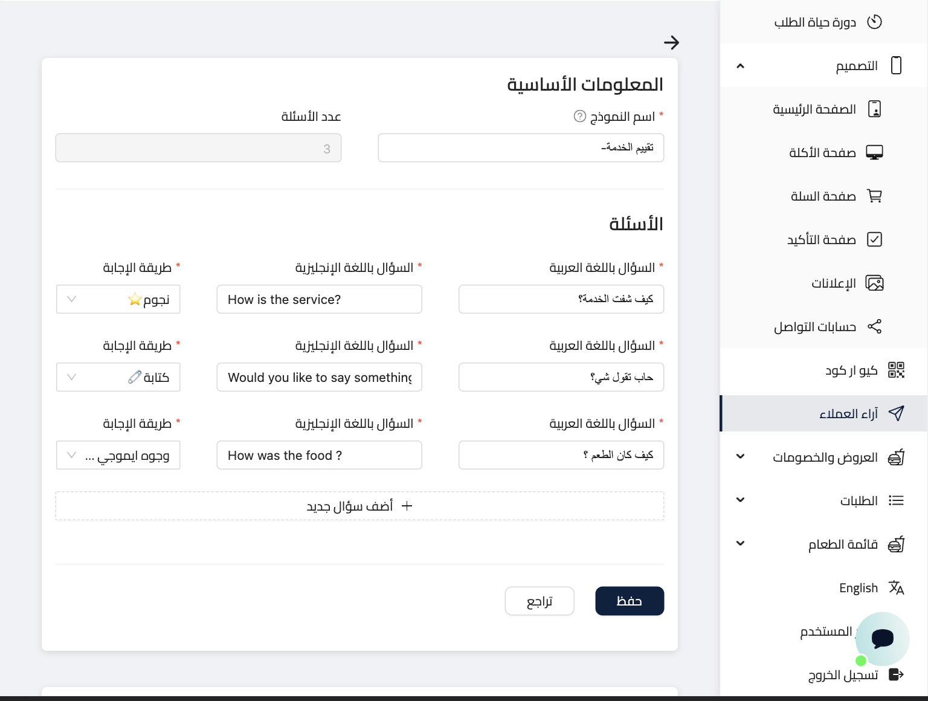Image resolution: width=928 pixels, height=701 pixels.
Task: Go to الصفحة الرئيسية in sidebar
Action: pyautogui.click(x=814, y=109)
